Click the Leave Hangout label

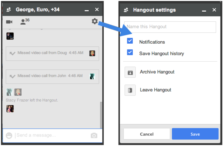(156, 90)
